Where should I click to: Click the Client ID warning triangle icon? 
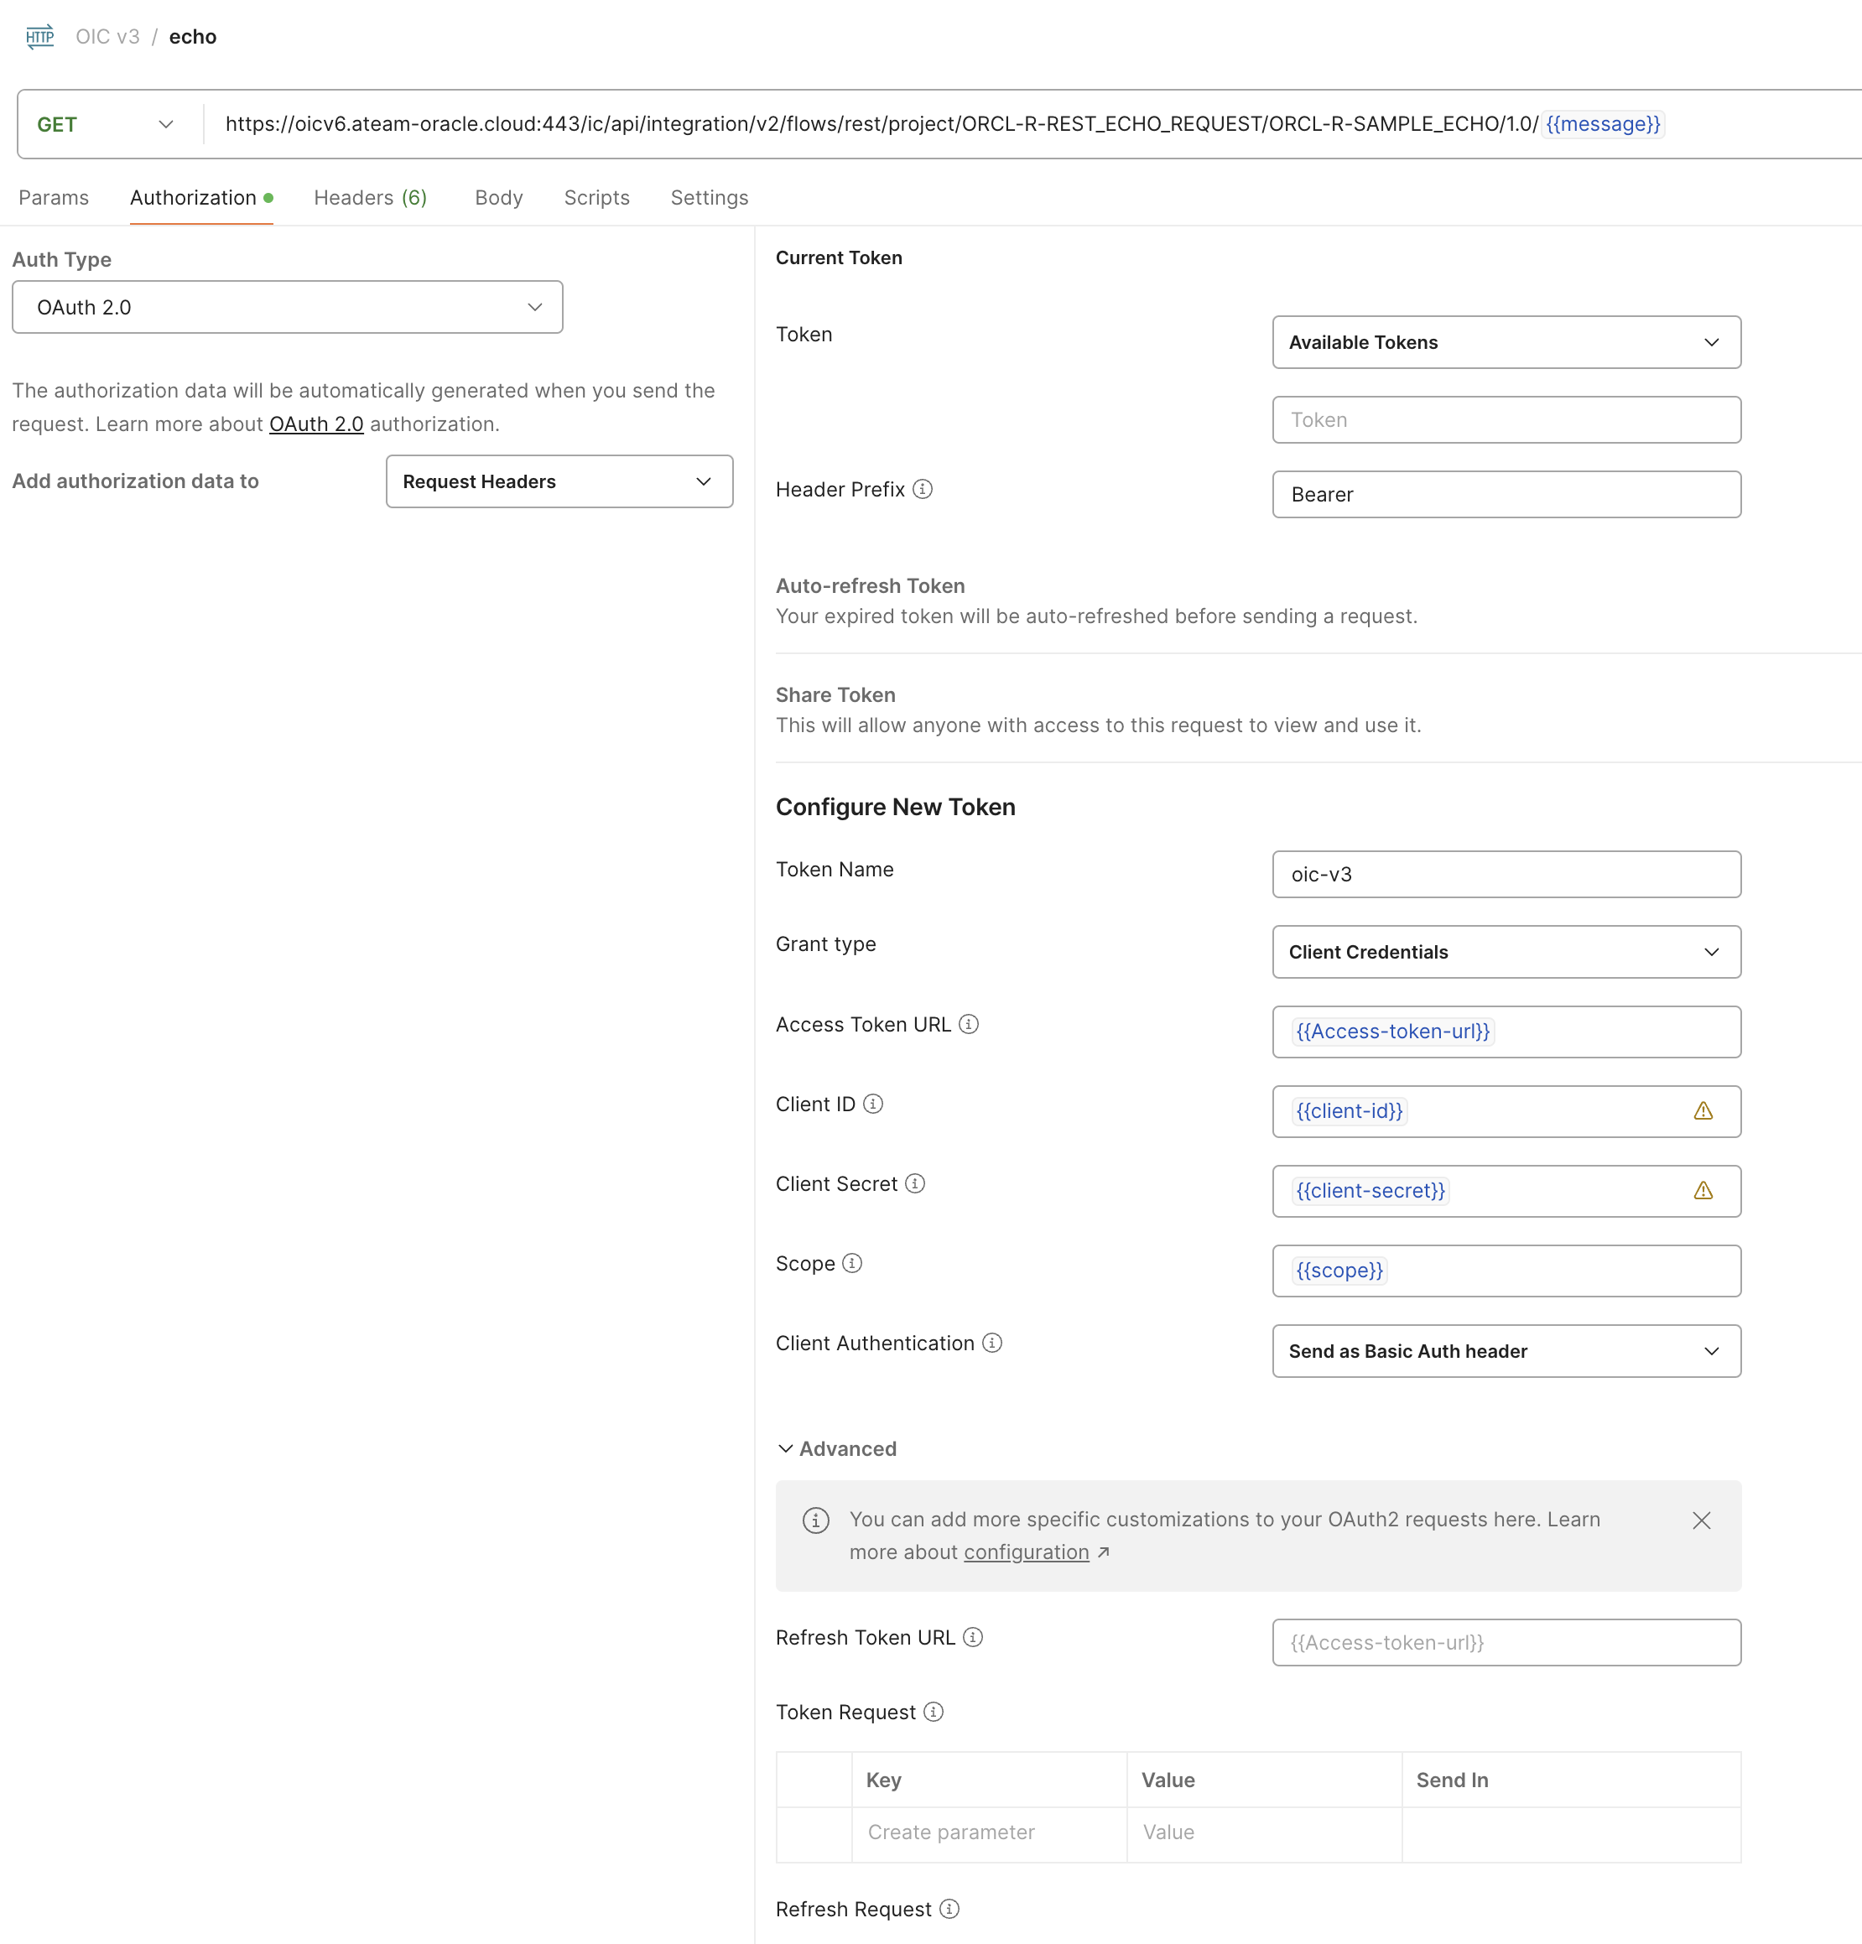tap(1703, 1111)
